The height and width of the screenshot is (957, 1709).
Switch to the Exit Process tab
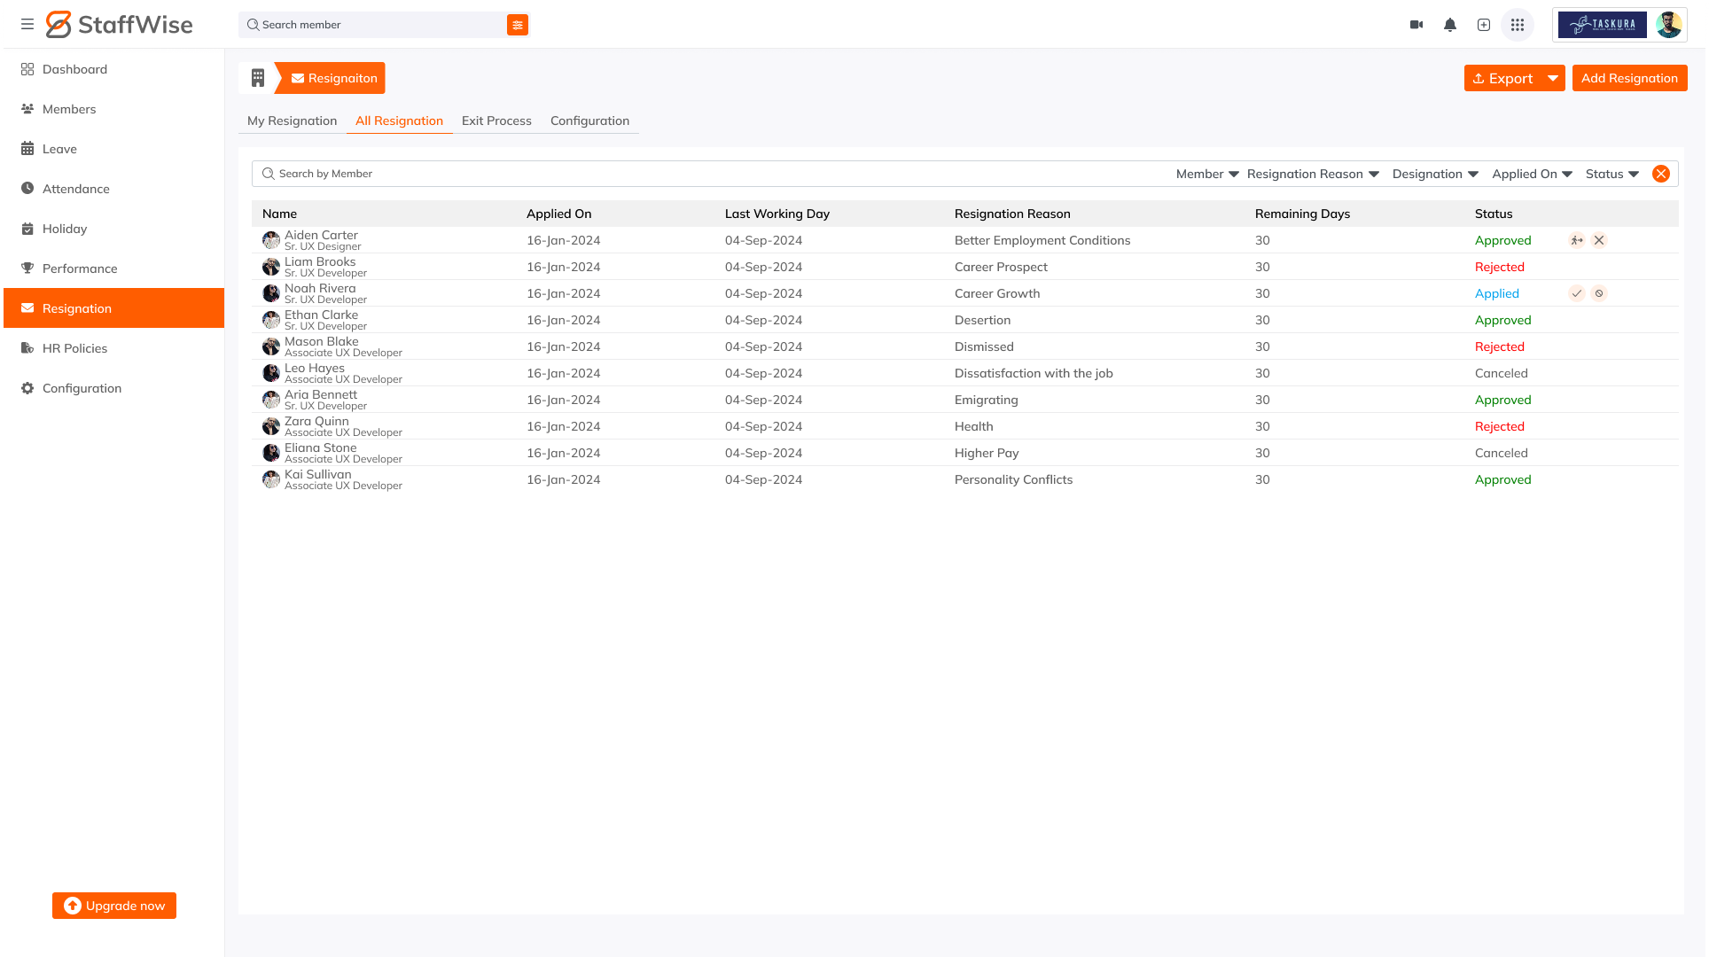point(496,121)
